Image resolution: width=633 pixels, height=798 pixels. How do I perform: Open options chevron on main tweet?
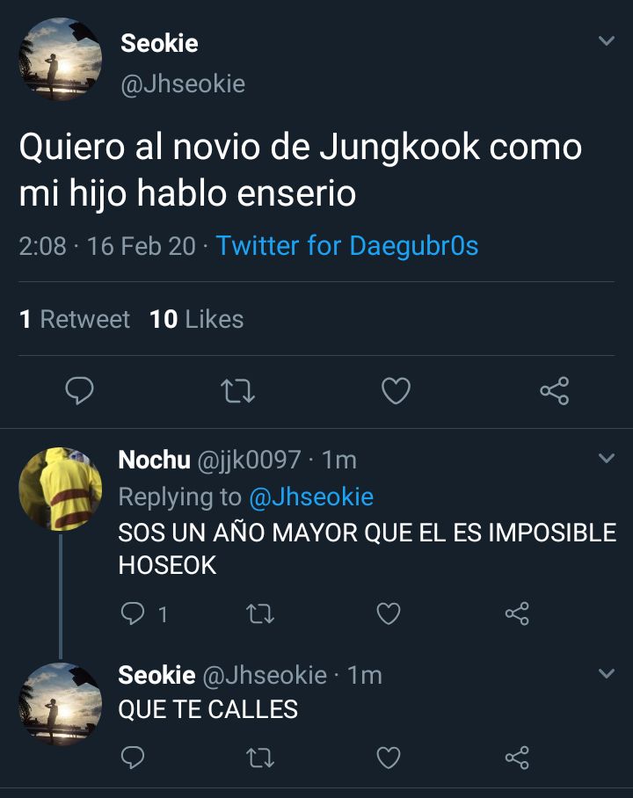[607, 40]
